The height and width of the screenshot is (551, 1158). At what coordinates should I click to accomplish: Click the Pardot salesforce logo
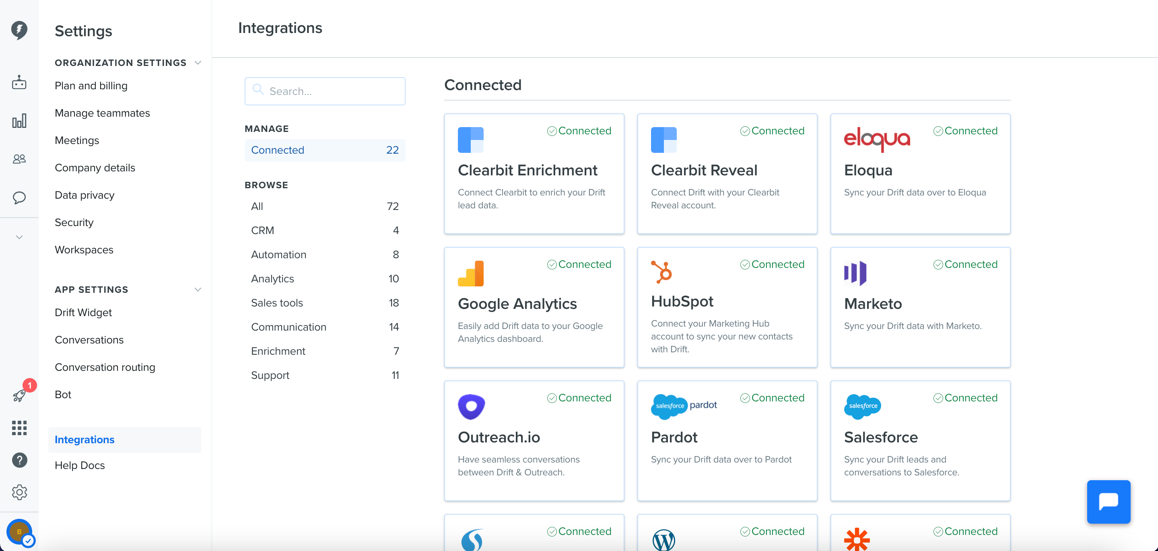click(x=684, y=406)
